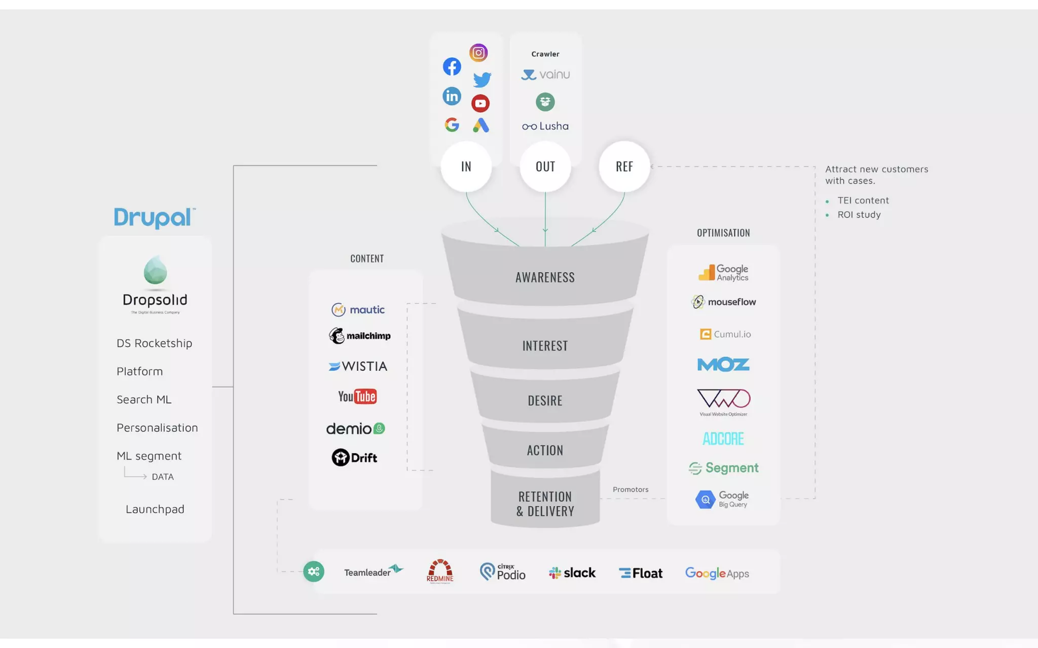This screenshot has height=648, width=1038.
Task: Click the RETENTION & DELIVERY funnel stage
Action: click(545, 504)
